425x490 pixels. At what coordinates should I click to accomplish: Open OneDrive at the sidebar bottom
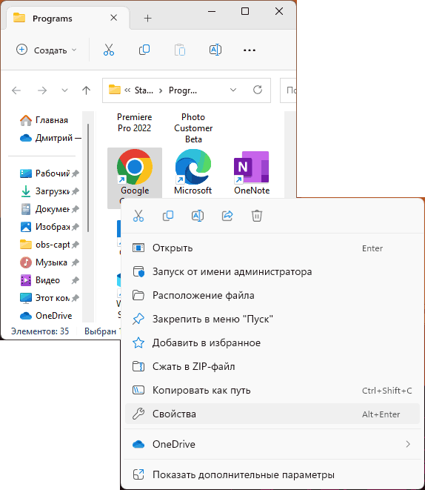pyautogui.click(x=46, y=316)
